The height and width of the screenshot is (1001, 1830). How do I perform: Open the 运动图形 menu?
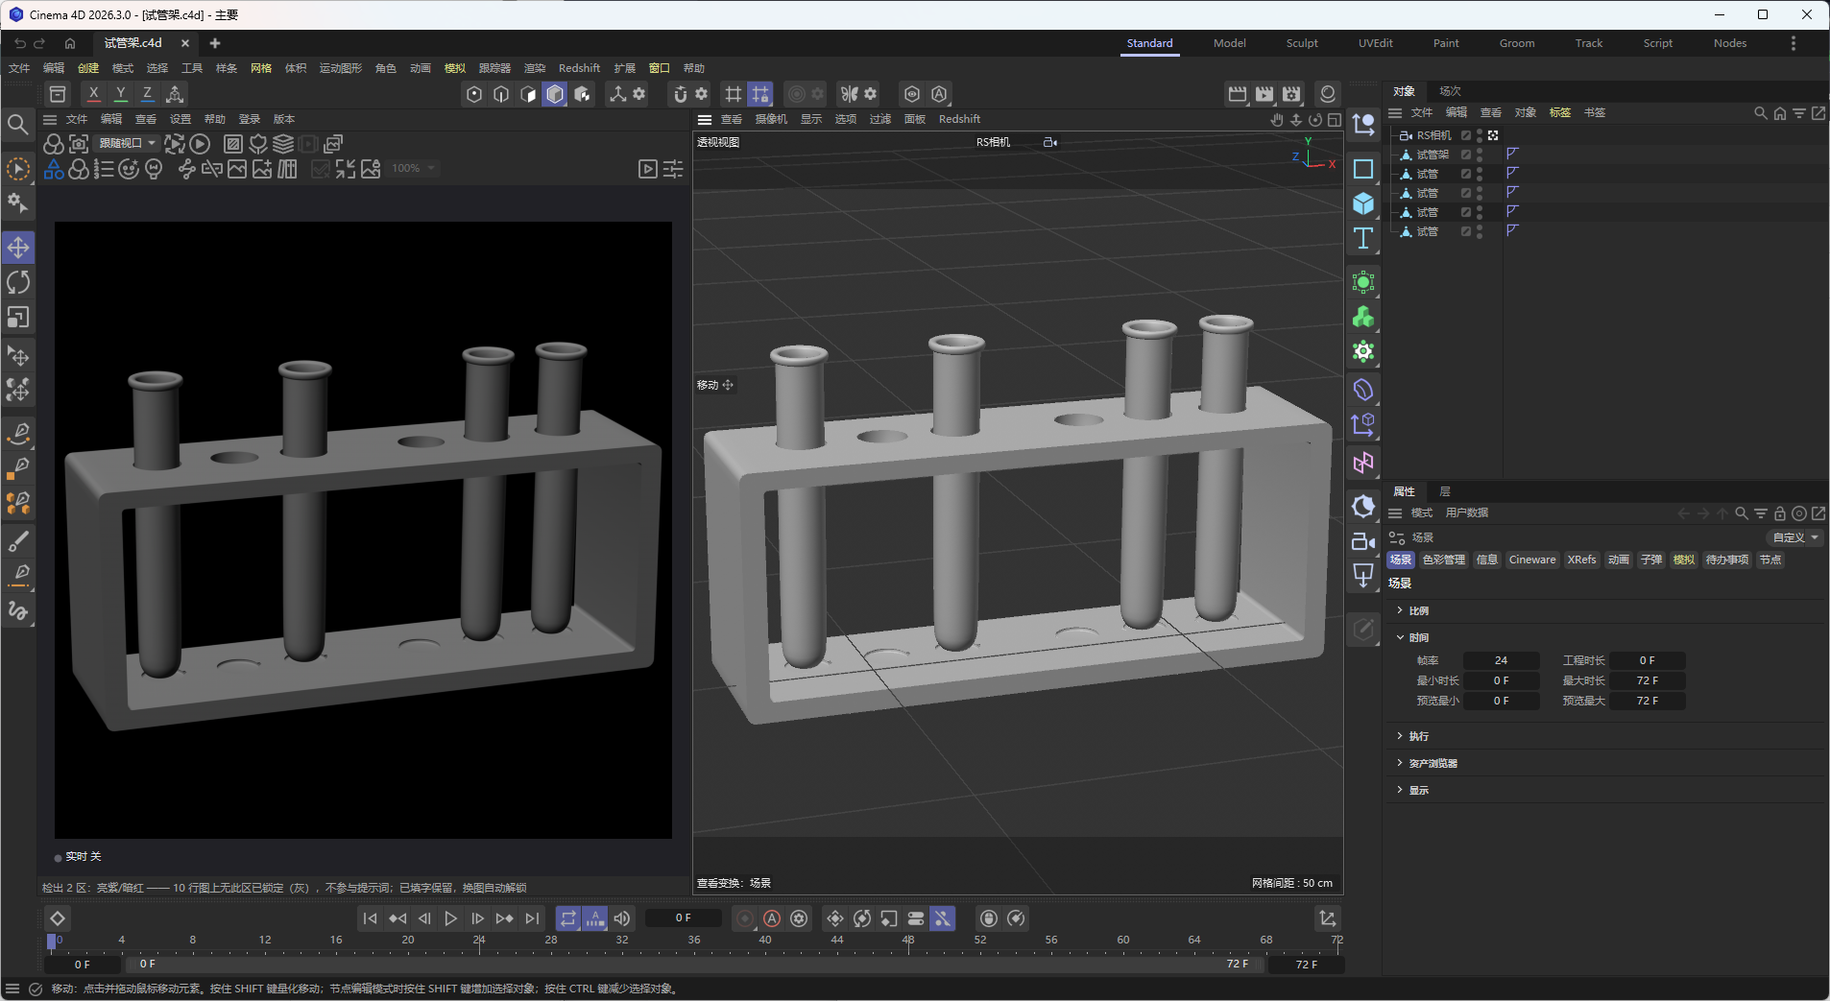tap(341, 68)
